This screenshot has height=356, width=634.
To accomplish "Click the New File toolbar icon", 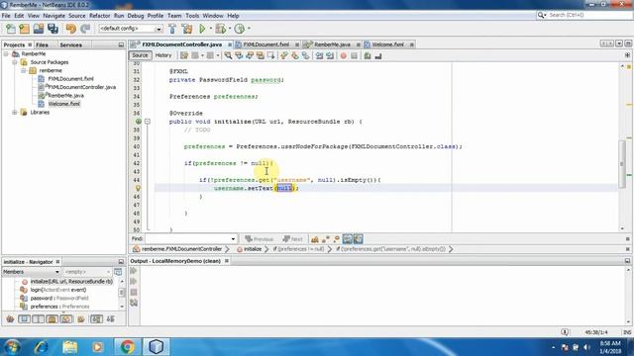I will (11, 29).
